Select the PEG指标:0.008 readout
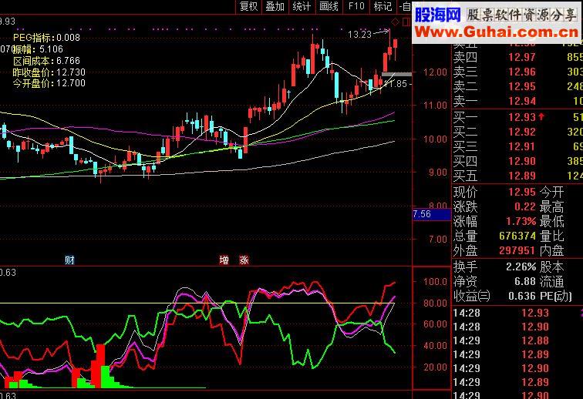The width and height of the screenshot is (583, 399). 46,37
